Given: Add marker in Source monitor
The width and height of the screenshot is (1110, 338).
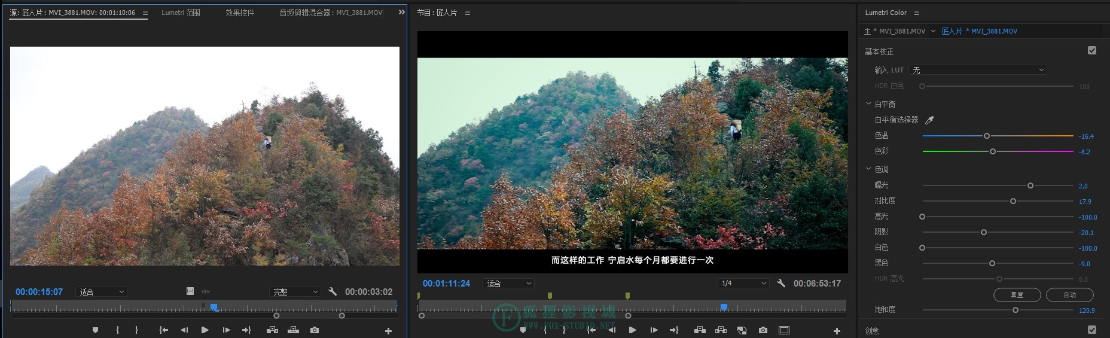Looking at the screenshot, I should point(95,330).
